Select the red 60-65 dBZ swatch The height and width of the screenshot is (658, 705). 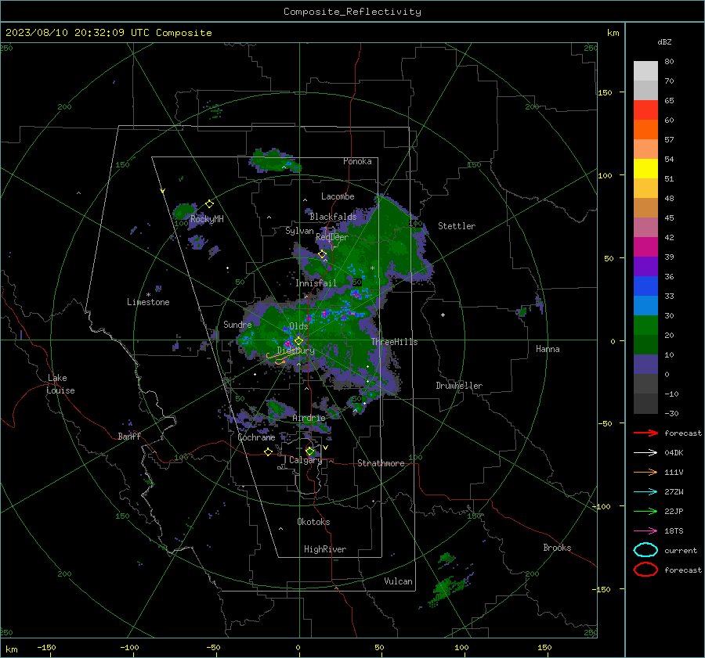(645, 110)
